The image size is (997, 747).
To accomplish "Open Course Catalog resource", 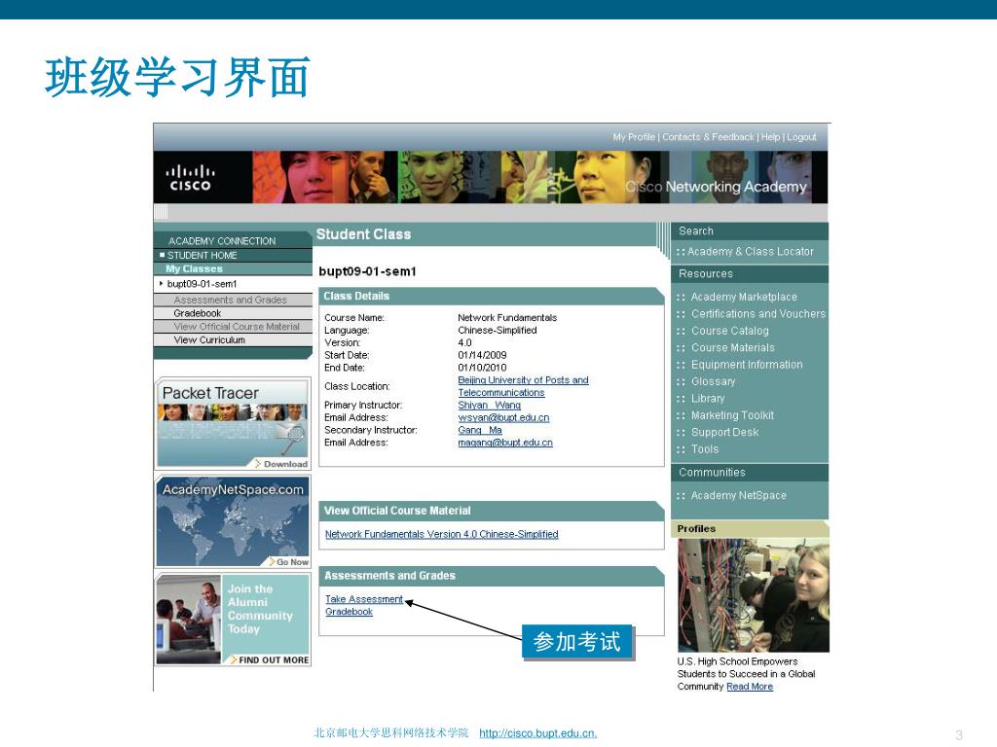I will [x=730, y=331].
